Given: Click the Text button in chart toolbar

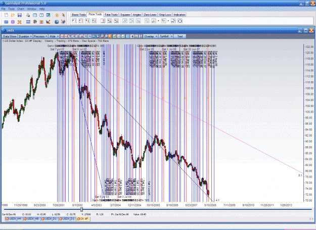Looking at the screenshot, I should pos(180,36).
